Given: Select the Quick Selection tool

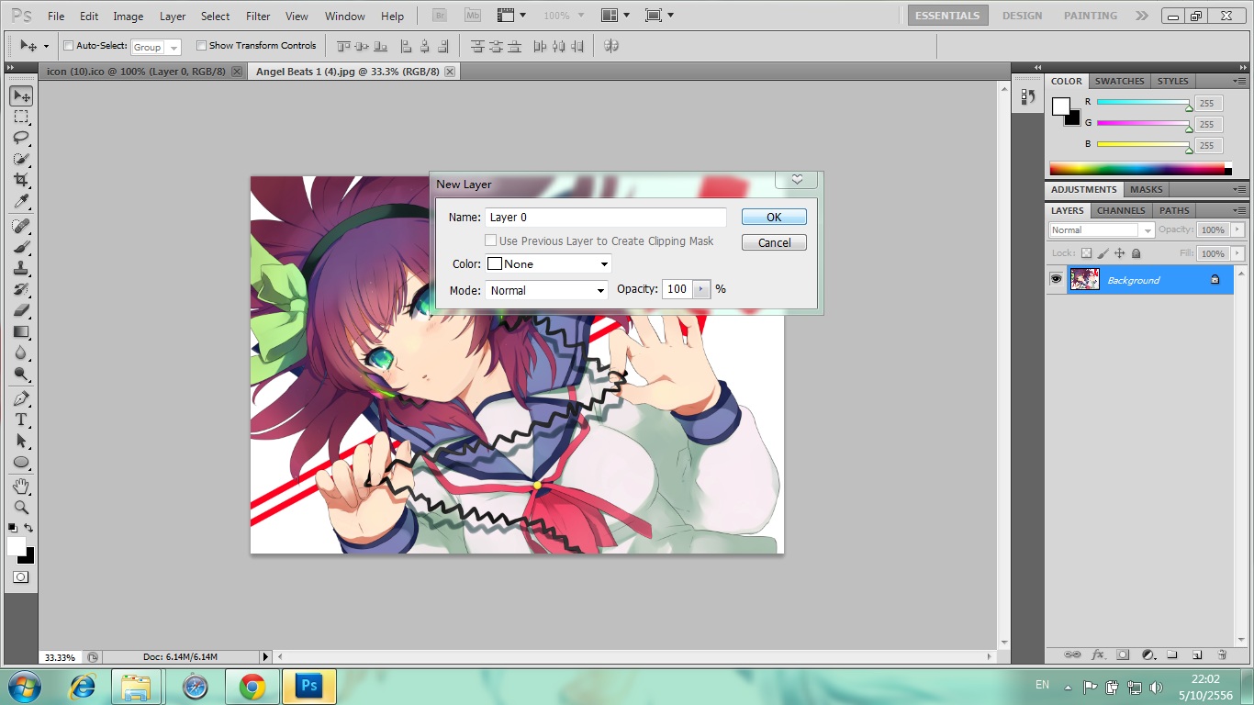Looking at the screenshot, I should click(21, 159).
